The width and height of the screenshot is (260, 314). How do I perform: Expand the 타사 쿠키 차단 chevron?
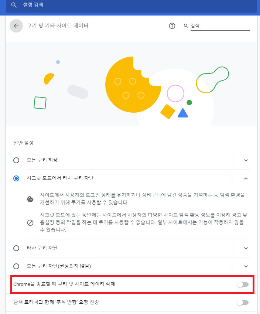(x=246, y=248)
